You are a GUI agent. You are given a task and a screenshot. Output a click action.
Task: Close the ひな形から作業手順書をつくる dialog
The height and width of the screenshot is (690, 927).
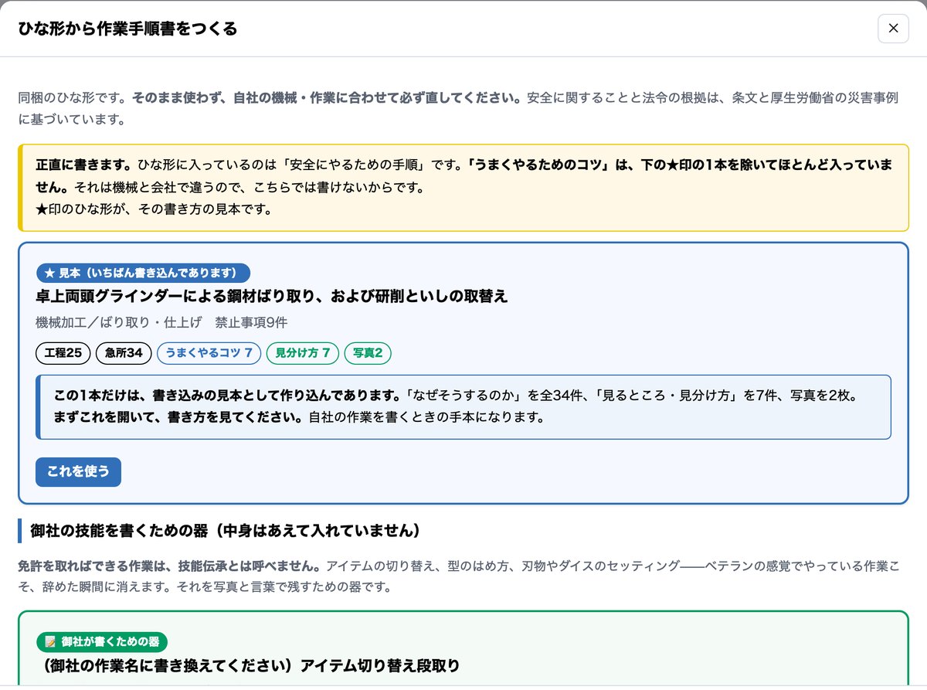[x=893, y=29]
